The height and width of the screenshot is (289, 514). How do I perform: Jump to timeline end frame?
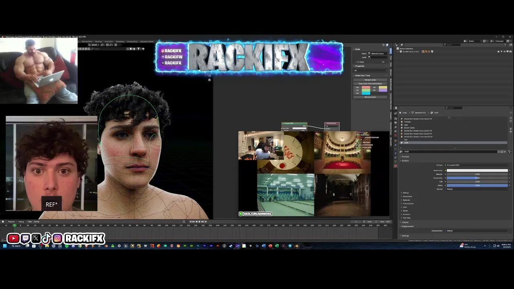[x=206, y=222]
